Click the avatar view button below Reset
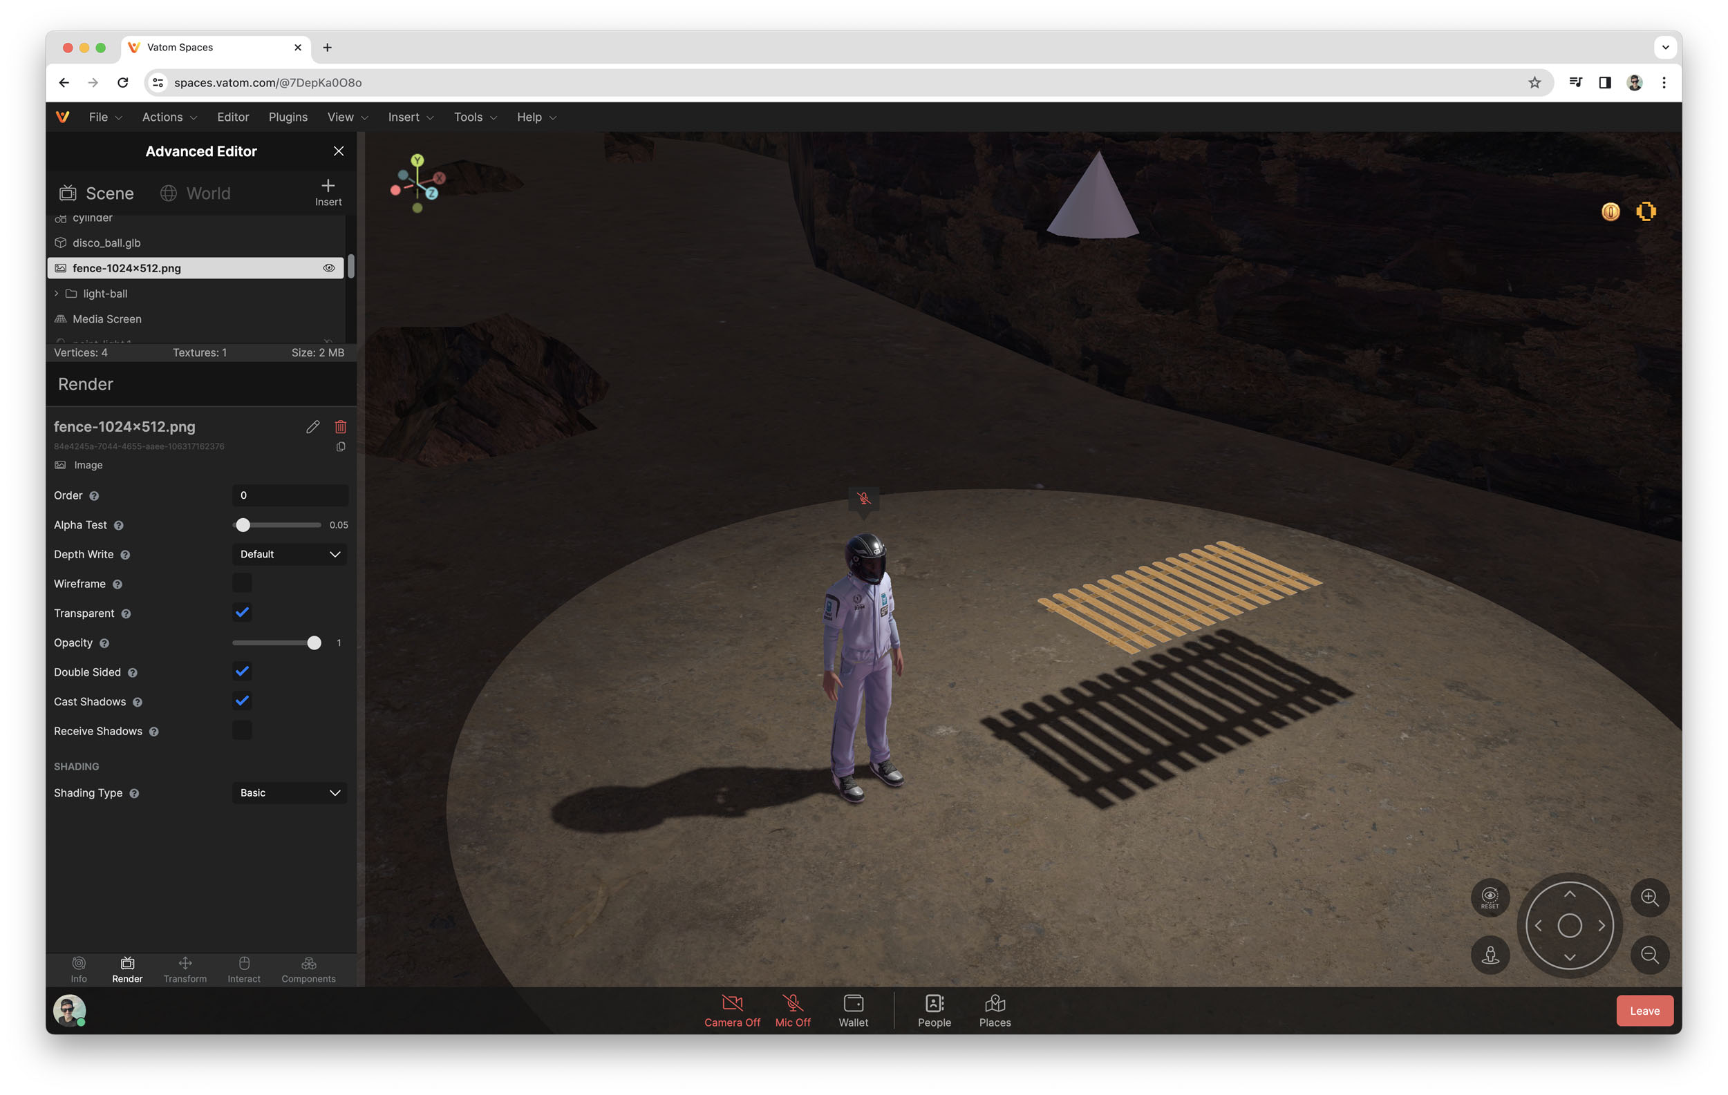Image resolution: width=1728 pixels, height=1095 pixels. pyautogui.click(x=1490, y=955)
